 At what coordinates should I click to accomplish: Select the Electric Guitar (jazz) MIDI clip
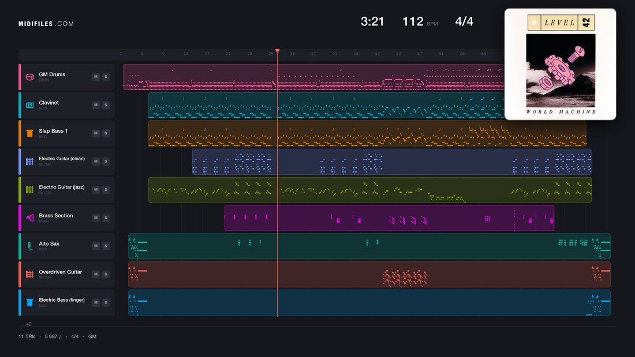(x=370, y=189)
